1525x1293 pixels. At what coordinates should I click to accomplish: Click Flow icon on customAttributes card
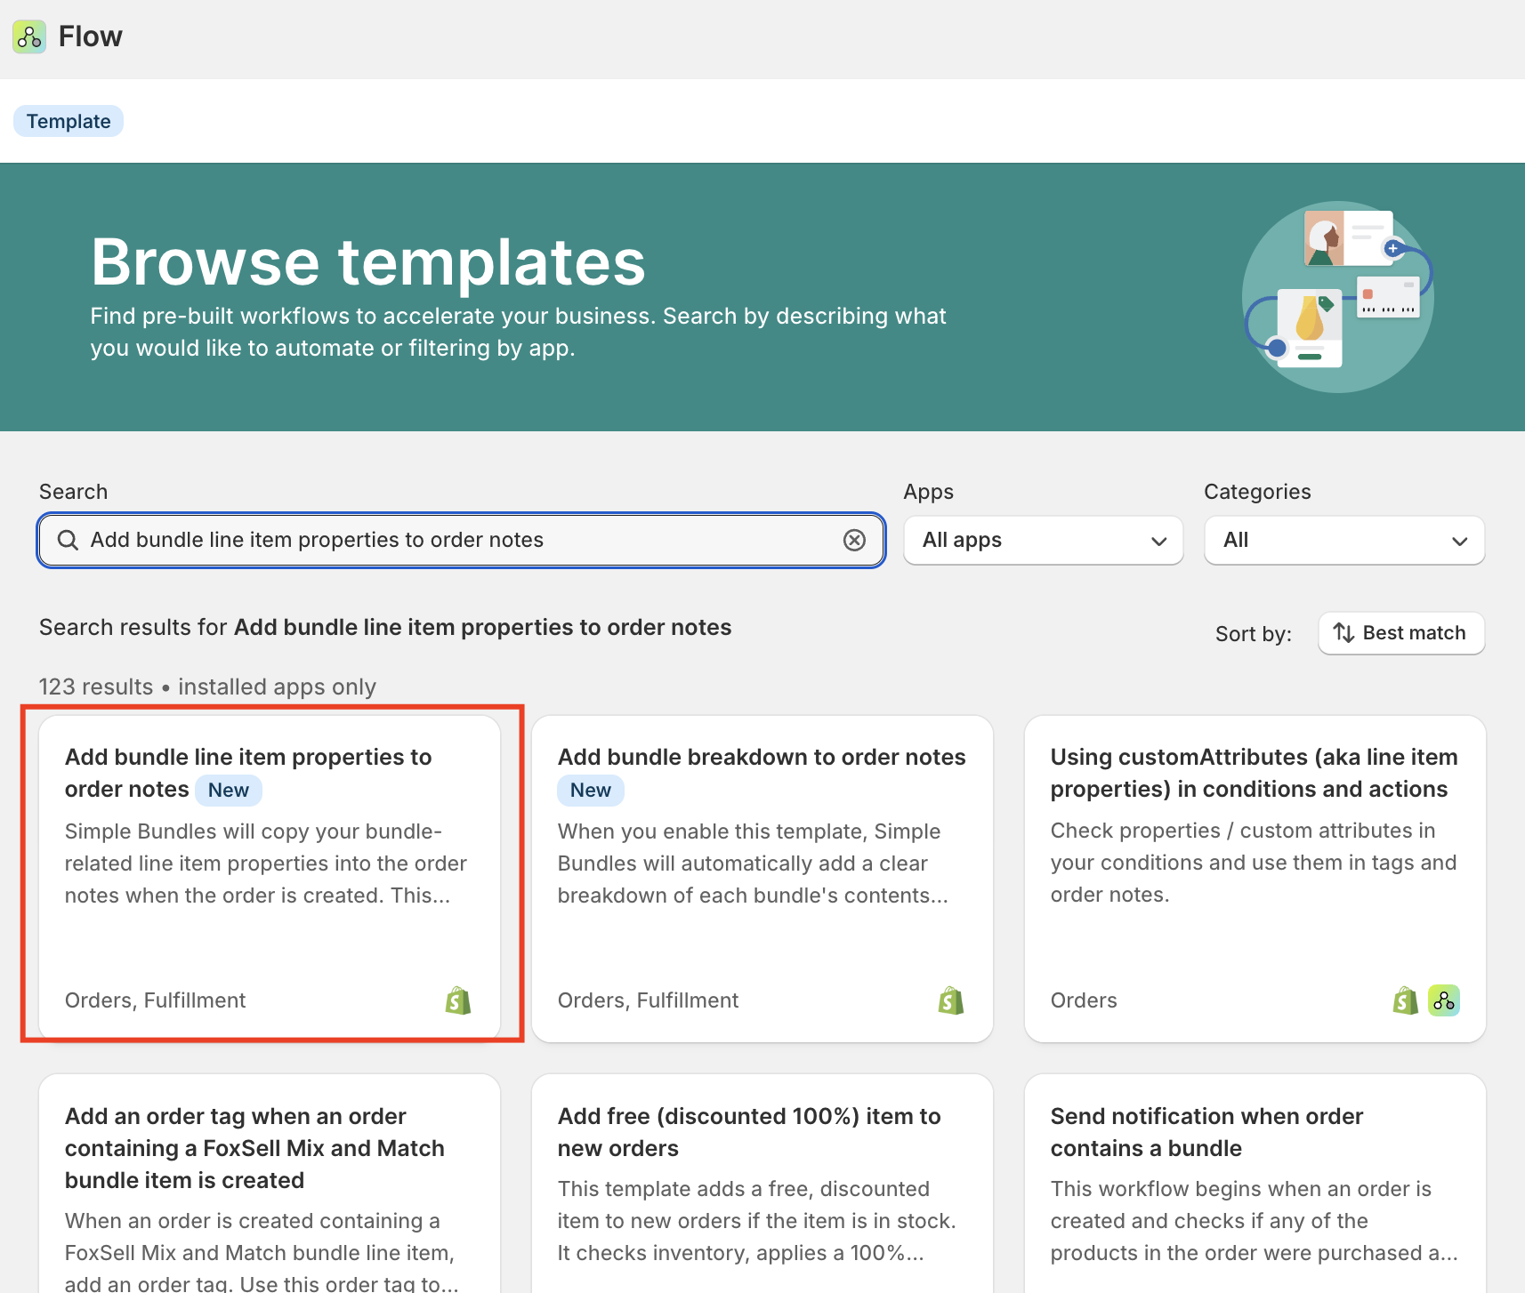(x=1443, y=1001)
